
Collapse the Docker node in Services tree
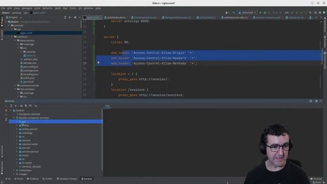click(x=11, y=110)
